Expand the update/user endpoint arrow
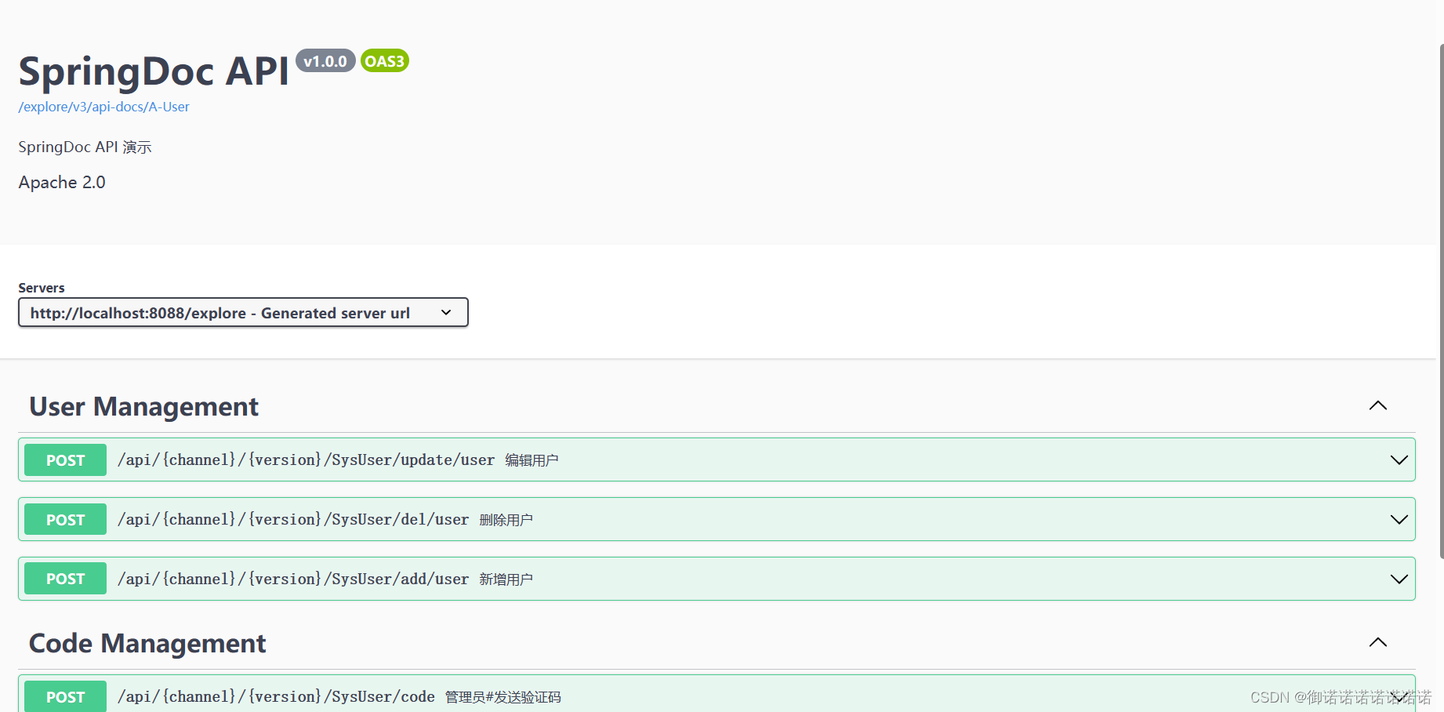This screenshot has height=712, width=1444. click(1399, 460)
